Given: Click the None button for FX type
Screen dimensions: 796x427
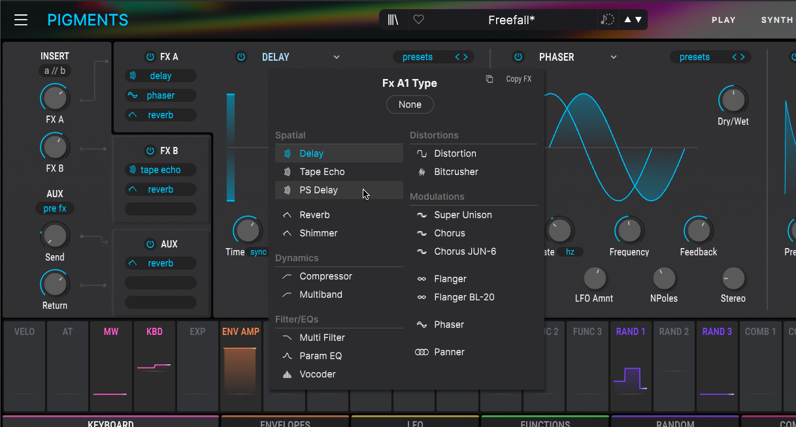Looking at the screenshot, I should pos(410,104).
